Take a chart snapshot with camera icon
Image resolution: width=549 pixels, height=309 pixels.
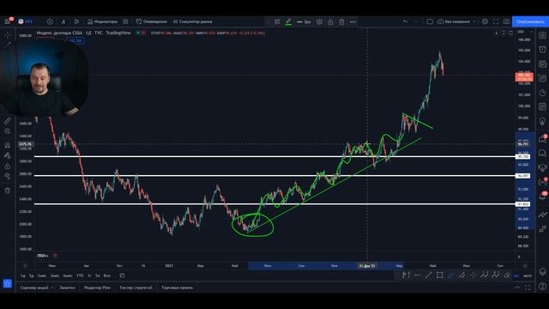click(507, 21)
